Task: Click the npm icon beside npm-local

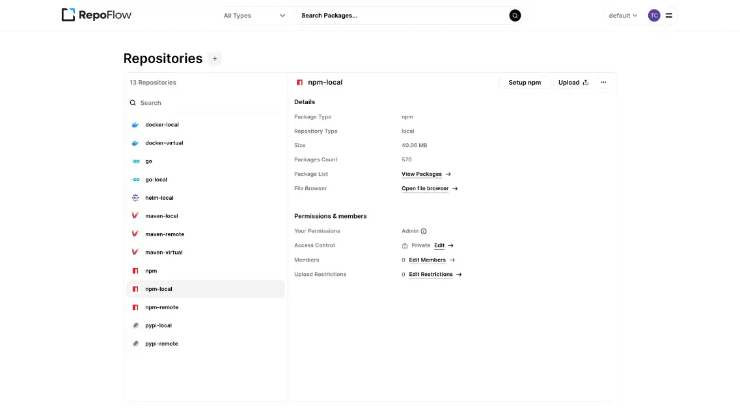Action: pyautogui.click(x=135, y=288)
